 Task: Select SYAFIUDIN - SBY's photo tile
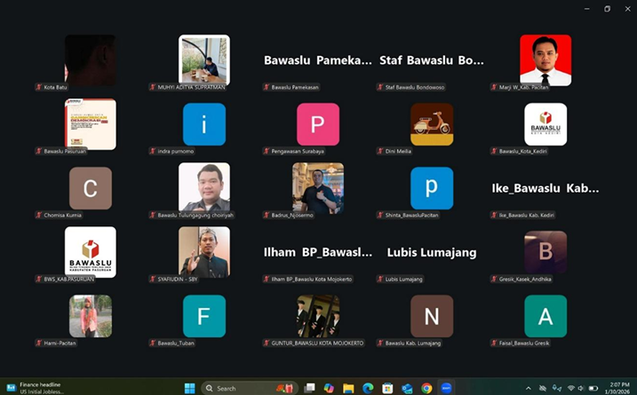coord(204,252)
